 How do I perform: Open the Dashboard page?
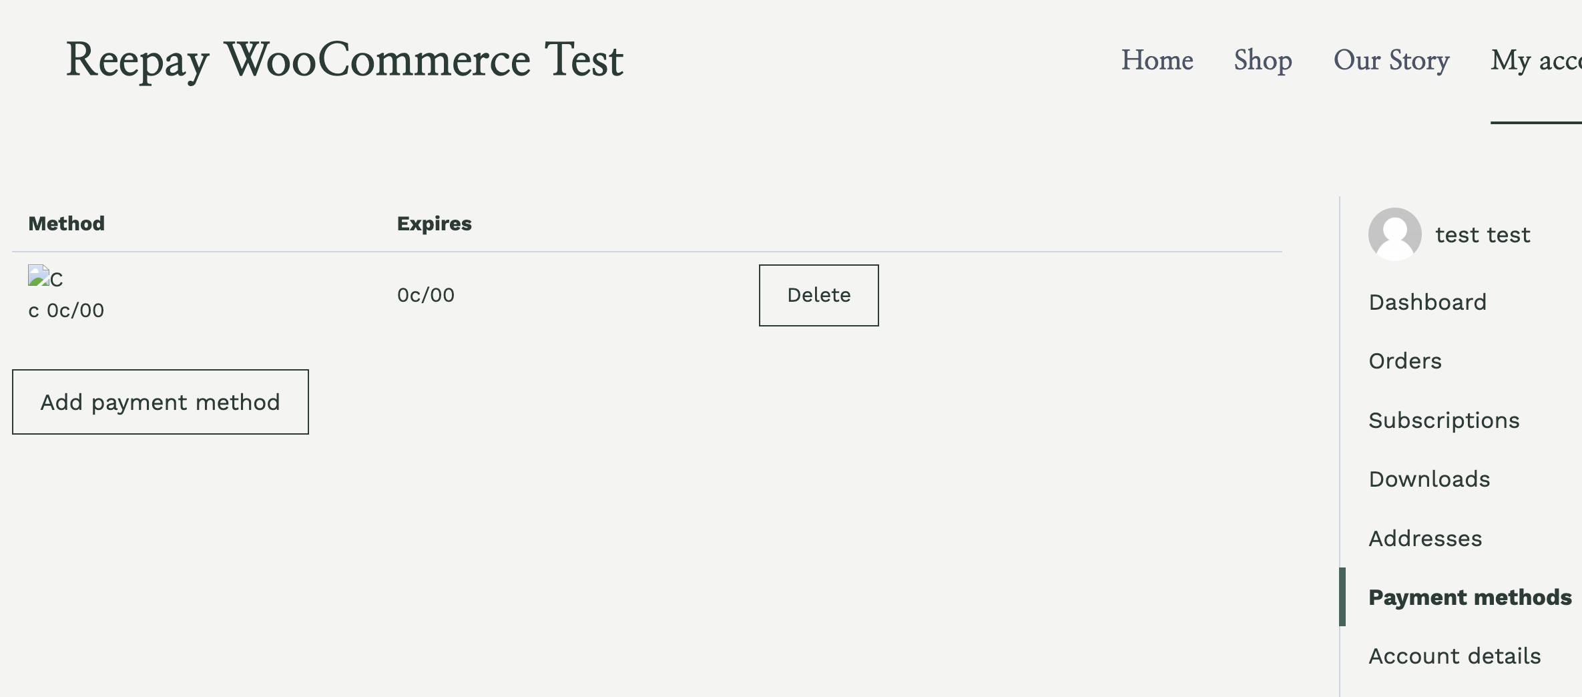1427,302
